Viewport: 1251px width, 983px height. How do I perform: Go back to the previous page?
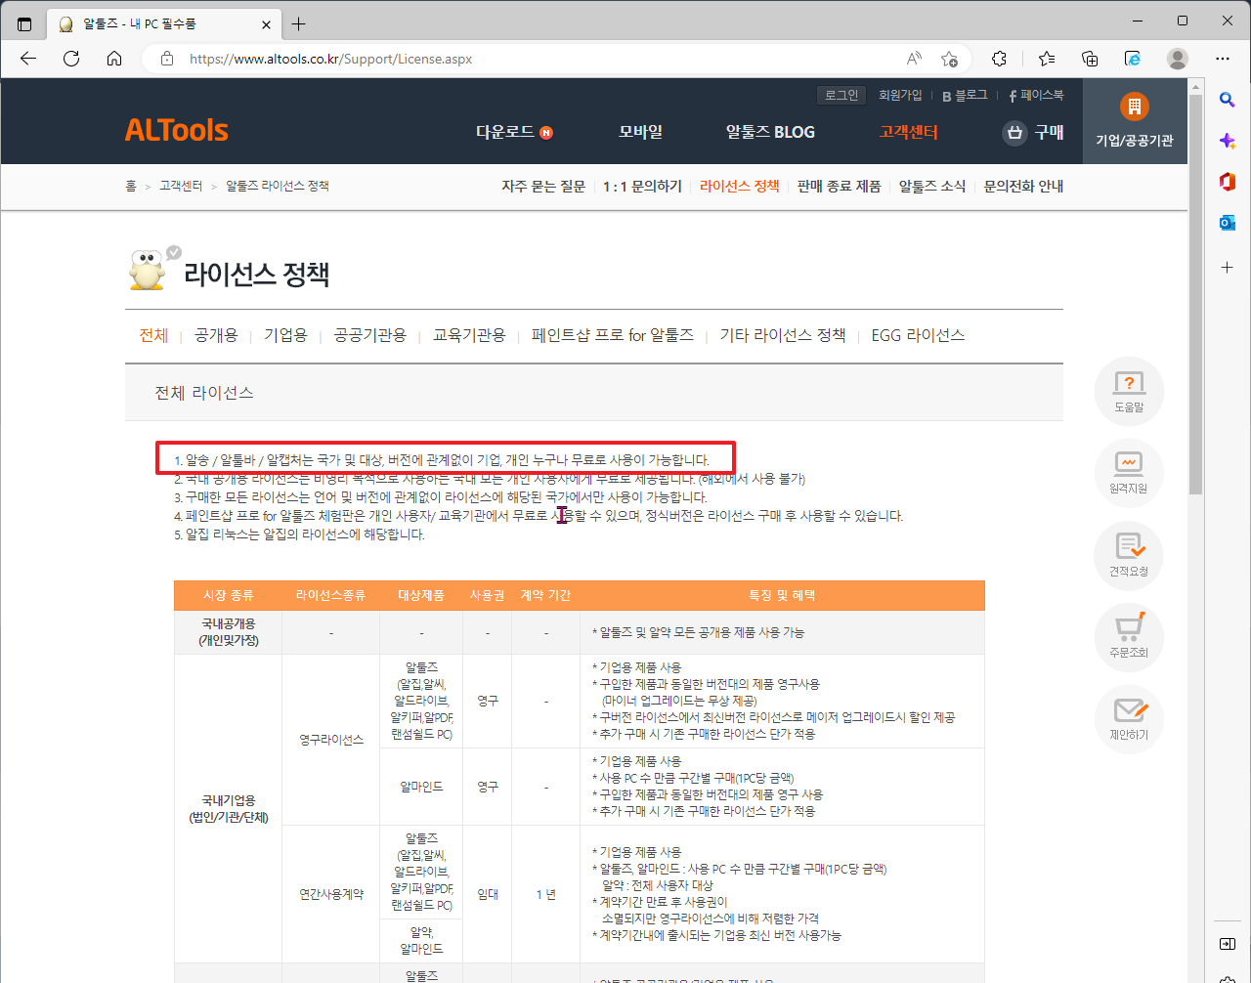(x=28, y=59)
